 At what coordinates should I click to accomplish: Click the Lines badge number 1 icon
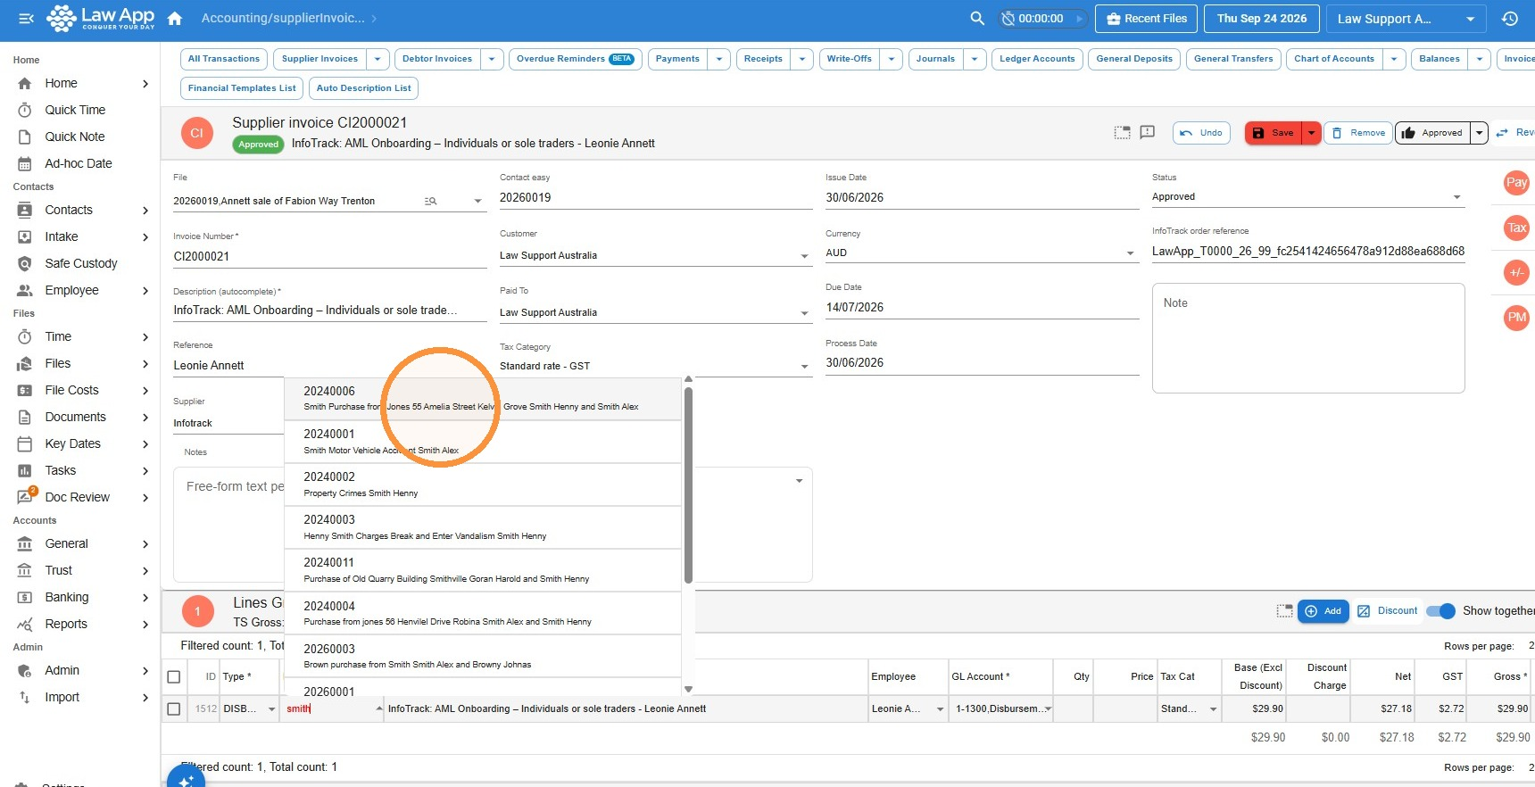(197, 611)
